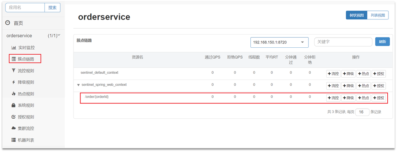Open 集群流控 menu item
This screenshot has height=152, width=397.
[26, 128]
